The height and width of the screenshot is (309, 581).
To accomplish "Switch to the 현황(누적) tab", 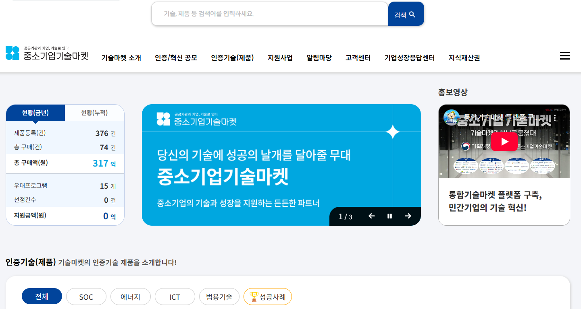I will pyautogui.click(x=94, y=113).
